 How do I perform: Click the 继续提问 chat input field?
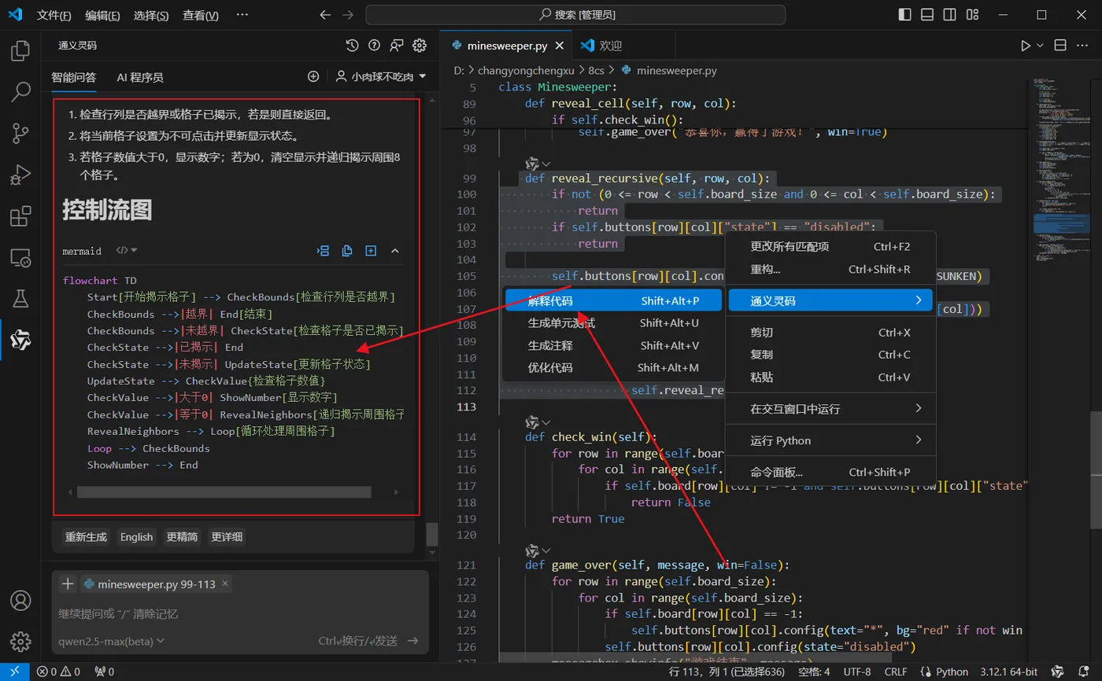click(240, 613)
